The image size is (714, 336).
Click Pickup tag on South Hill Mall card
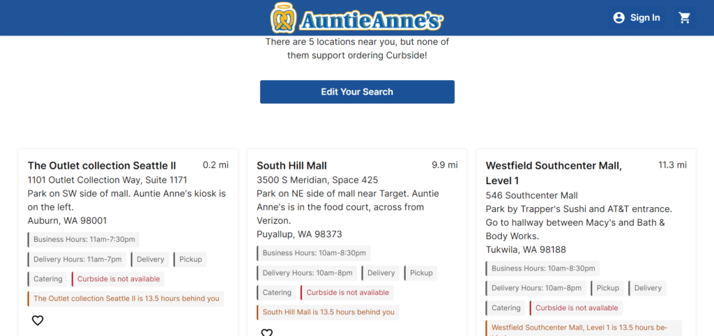[x=420, y=273]
